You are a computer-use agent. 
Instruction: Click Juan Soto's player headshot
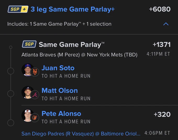[27, 69]
